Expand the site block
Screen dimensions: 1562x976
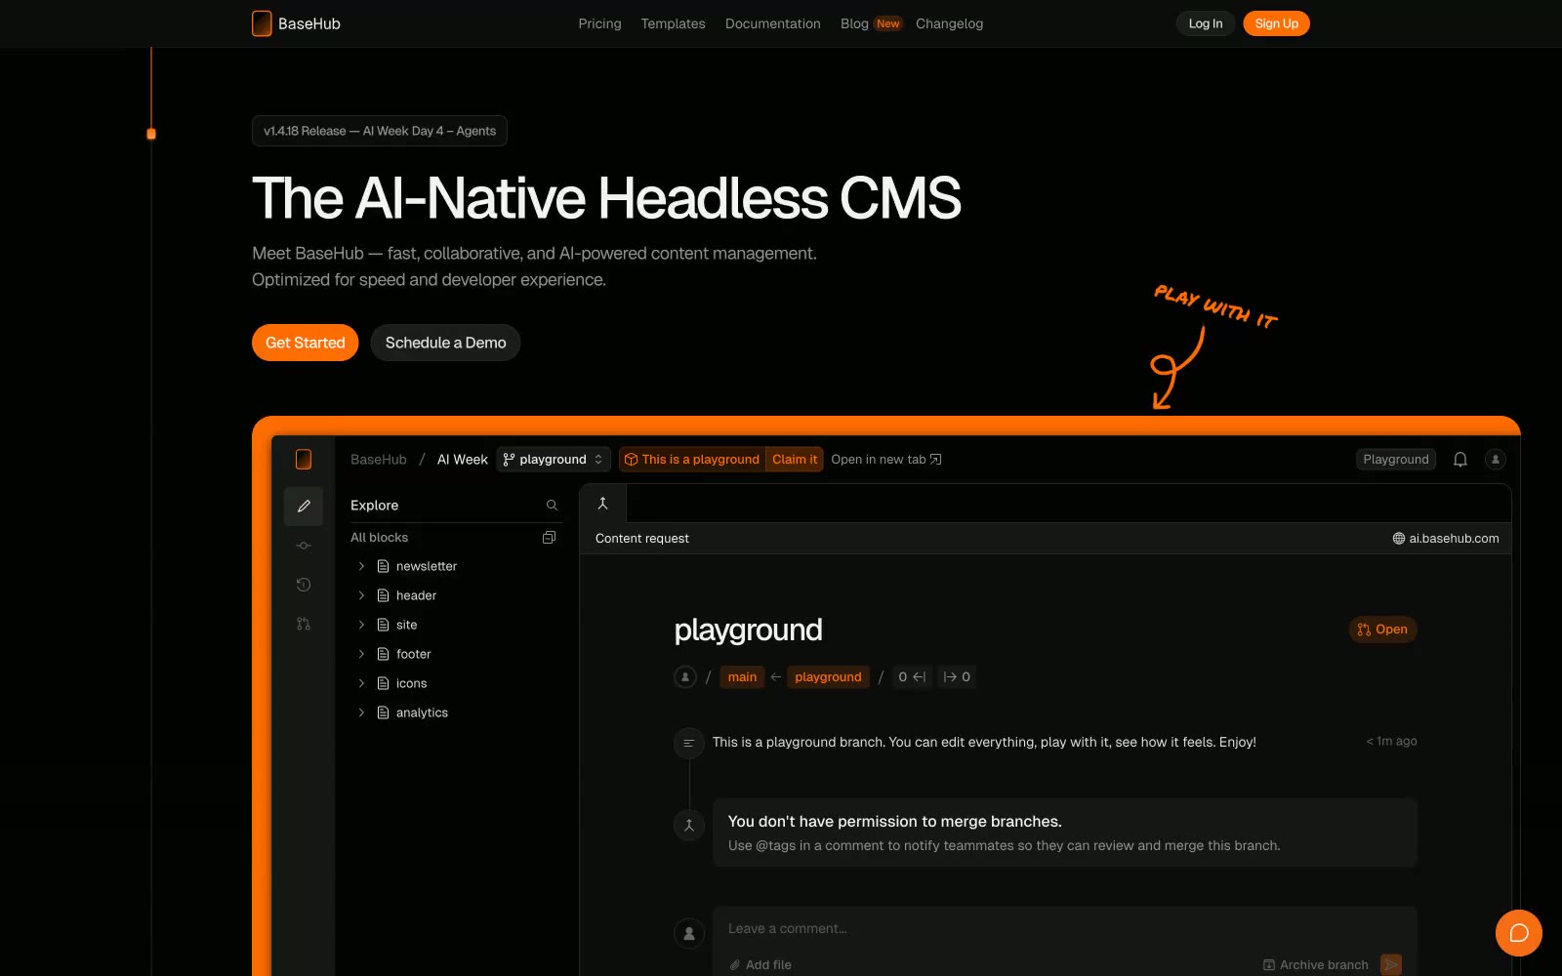361,625
